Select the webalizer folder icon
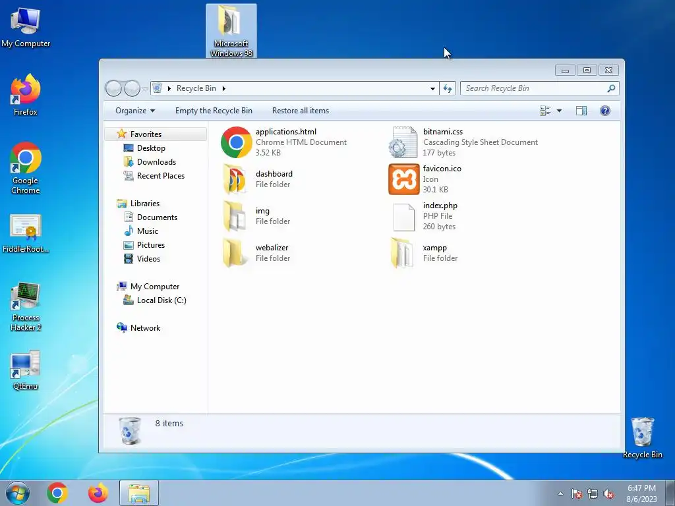 [235, 253]
